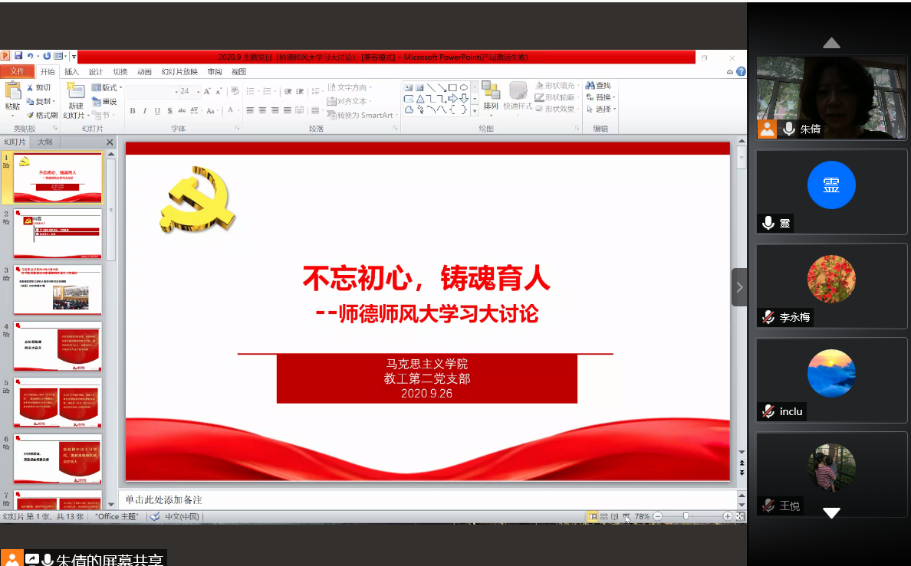Save the presentation from quick access toolbar
The height and width of the screenshot is (566, 911).
(x=18, y=56)
